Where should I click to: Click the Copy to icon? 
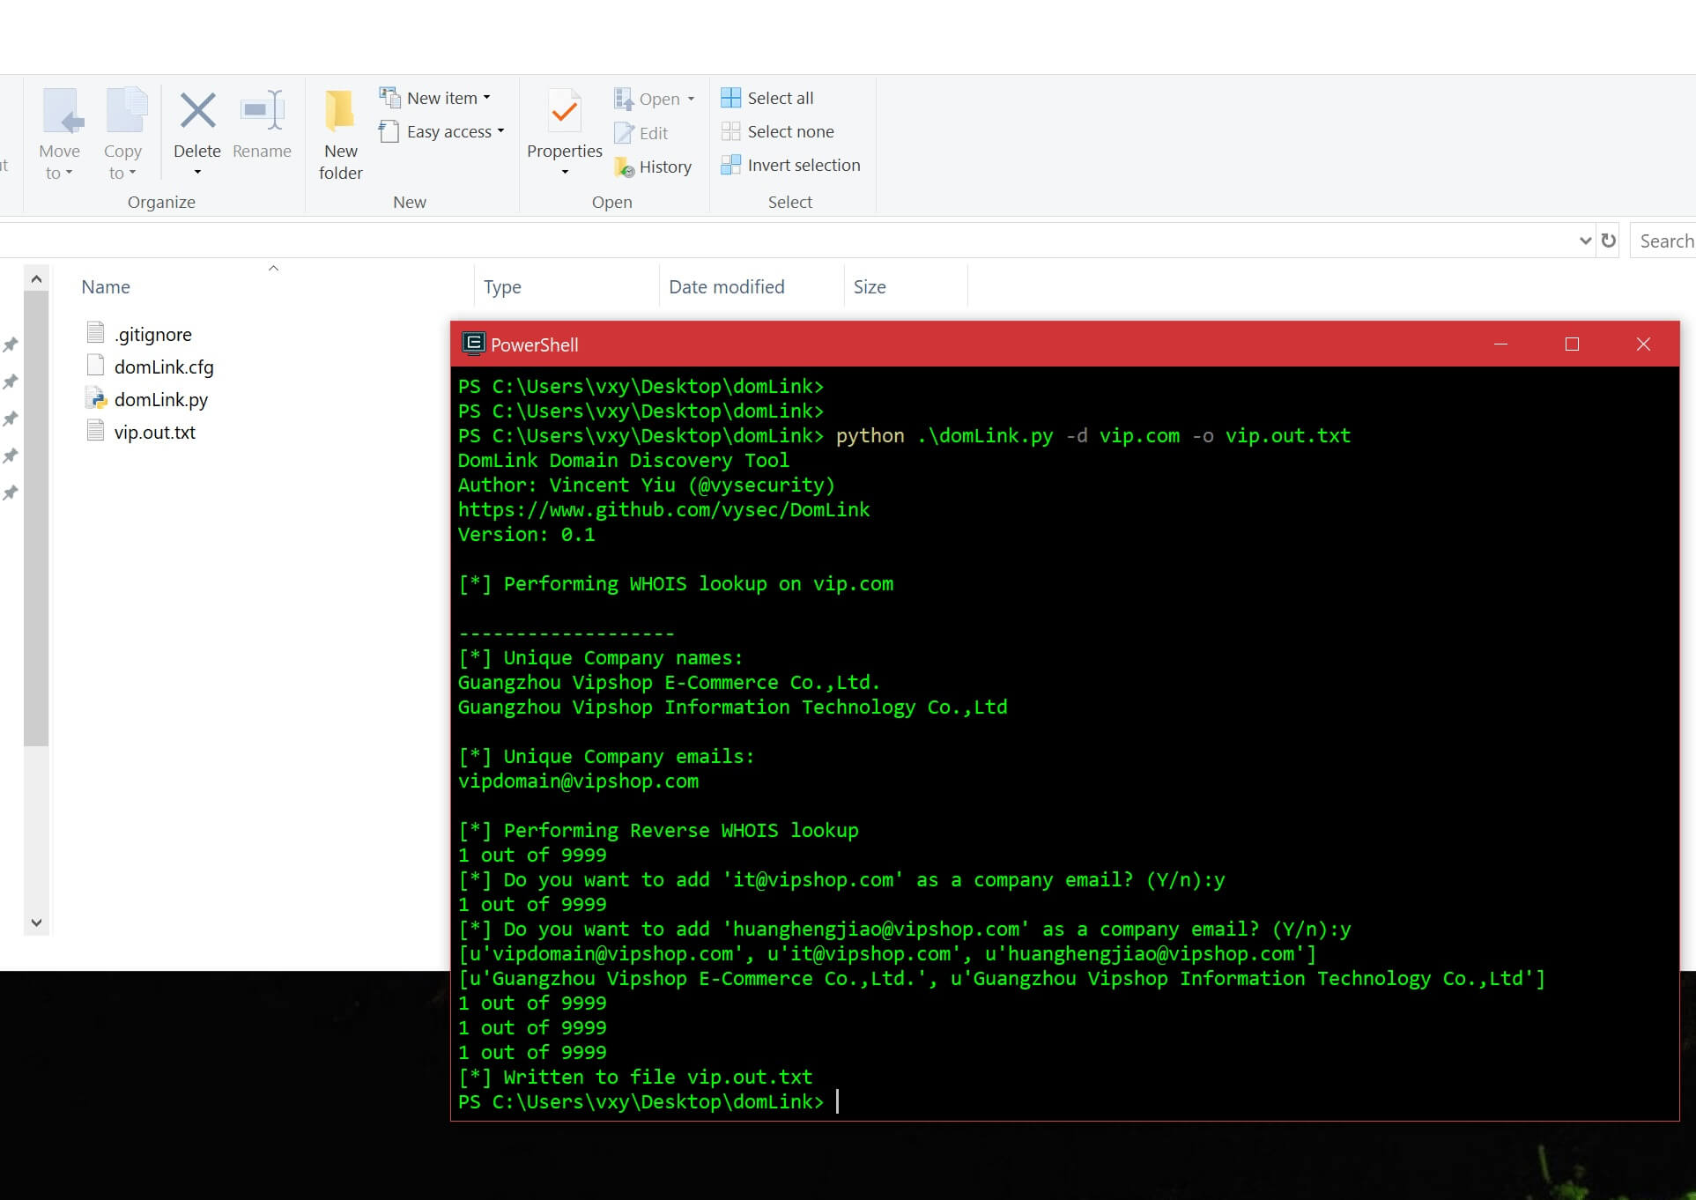click(127, 111)
